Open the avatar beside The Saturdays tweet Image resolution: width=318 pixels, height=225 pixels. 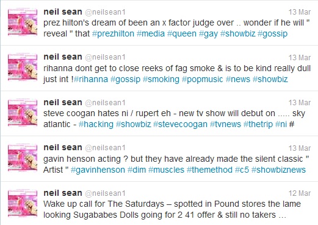pyautogui.click(x=23, y=203)
